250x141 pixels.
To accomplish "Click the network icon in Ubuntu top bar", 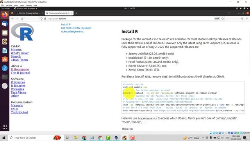I will point(237,8).
